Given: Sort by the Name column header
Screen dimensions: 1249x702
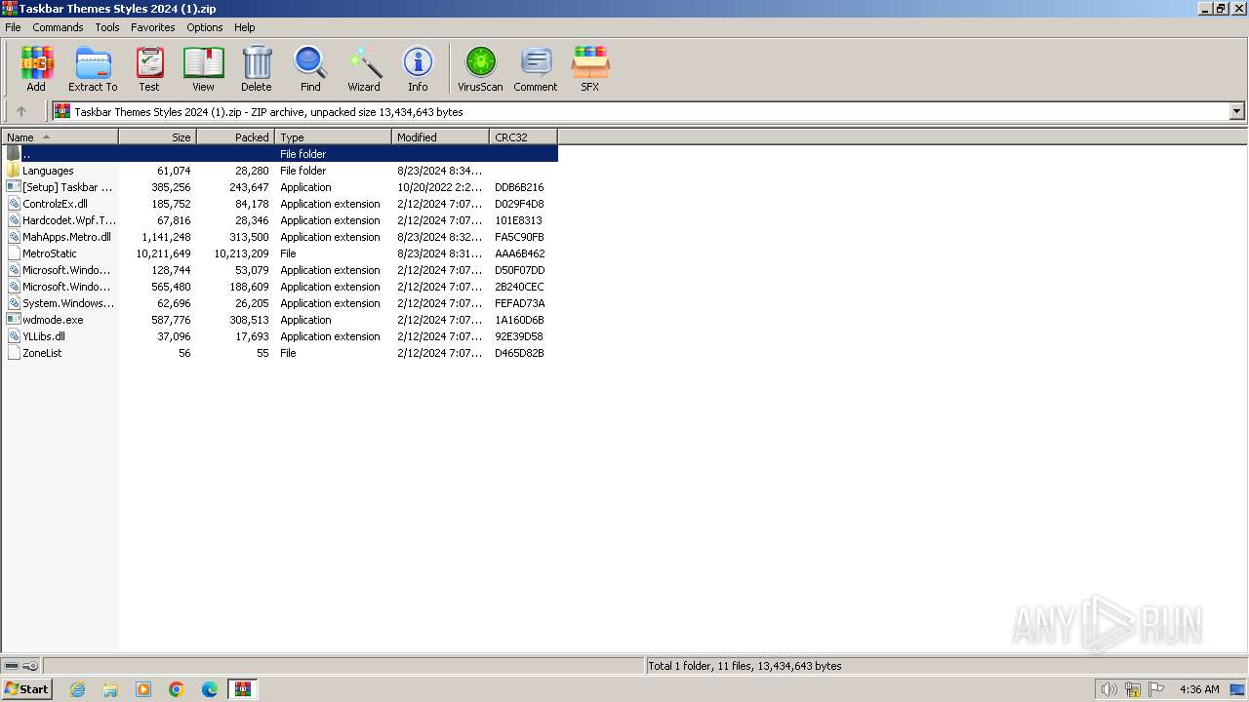Looking at the screenshot, I should [60, 137].
